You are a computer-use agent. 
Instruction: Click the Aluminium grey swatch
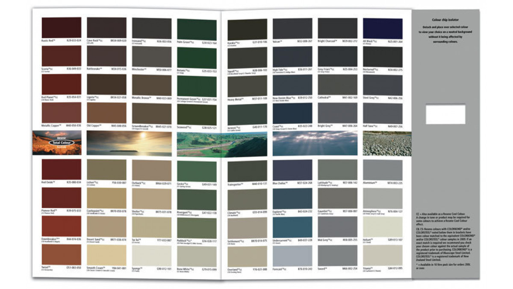pos(382,170)
